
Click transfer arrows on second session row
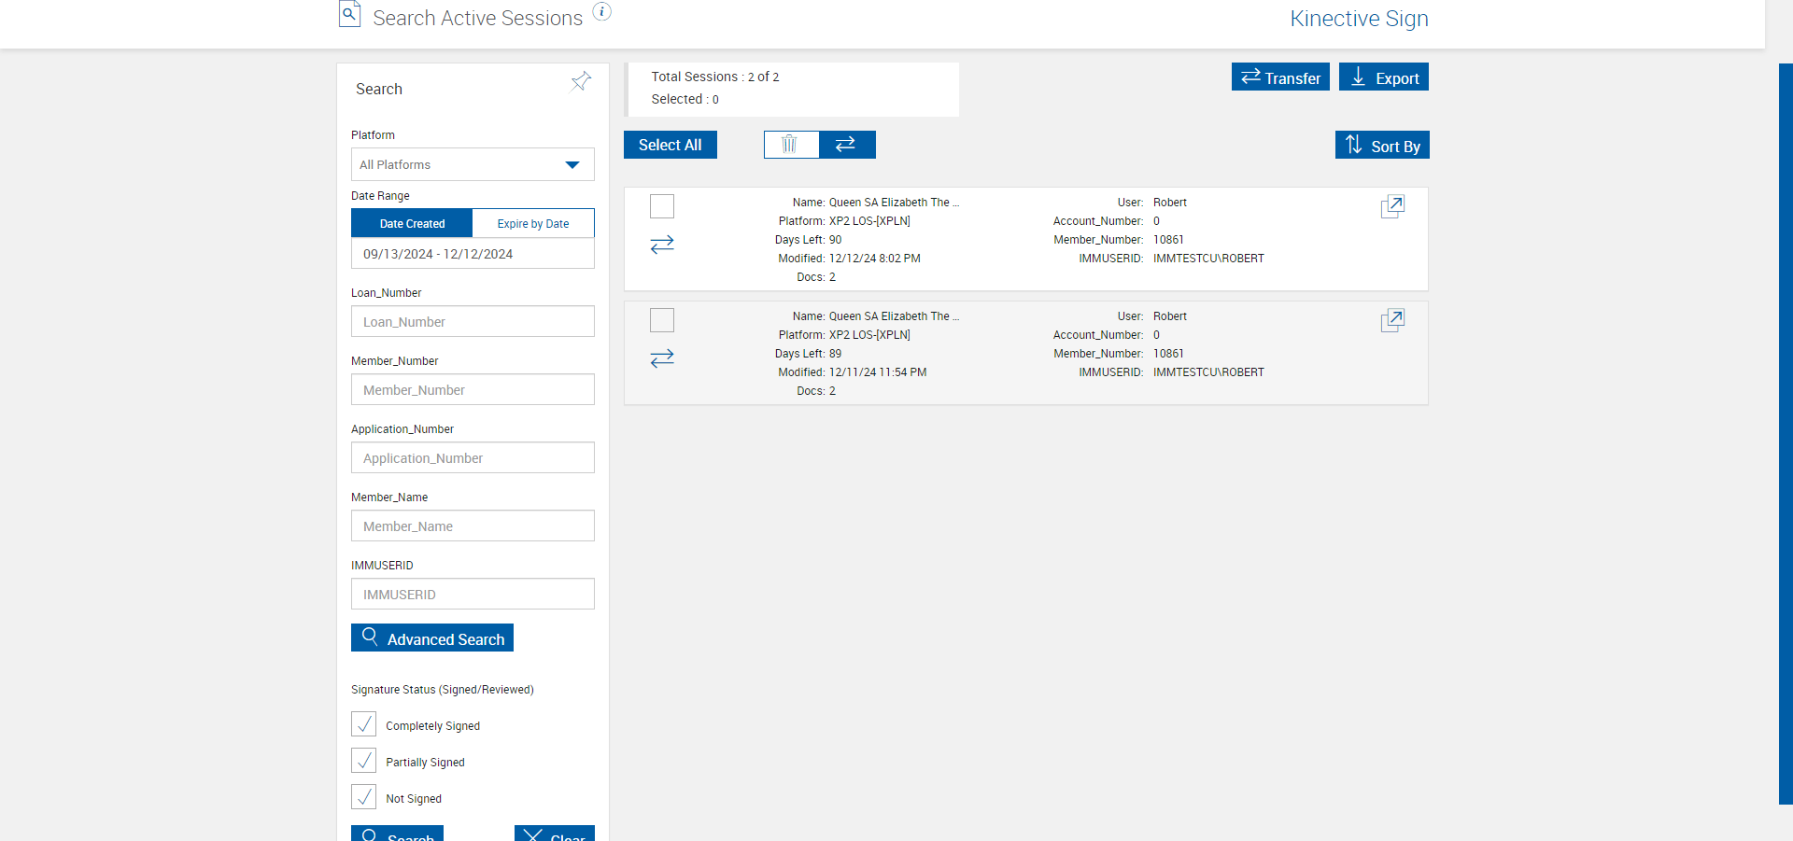click(x=662, y=358)
